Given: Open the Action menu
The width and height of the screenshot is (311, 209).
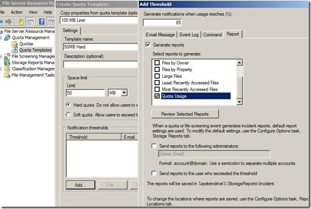Looking at the screenshot, I should (x=16, y=12).
